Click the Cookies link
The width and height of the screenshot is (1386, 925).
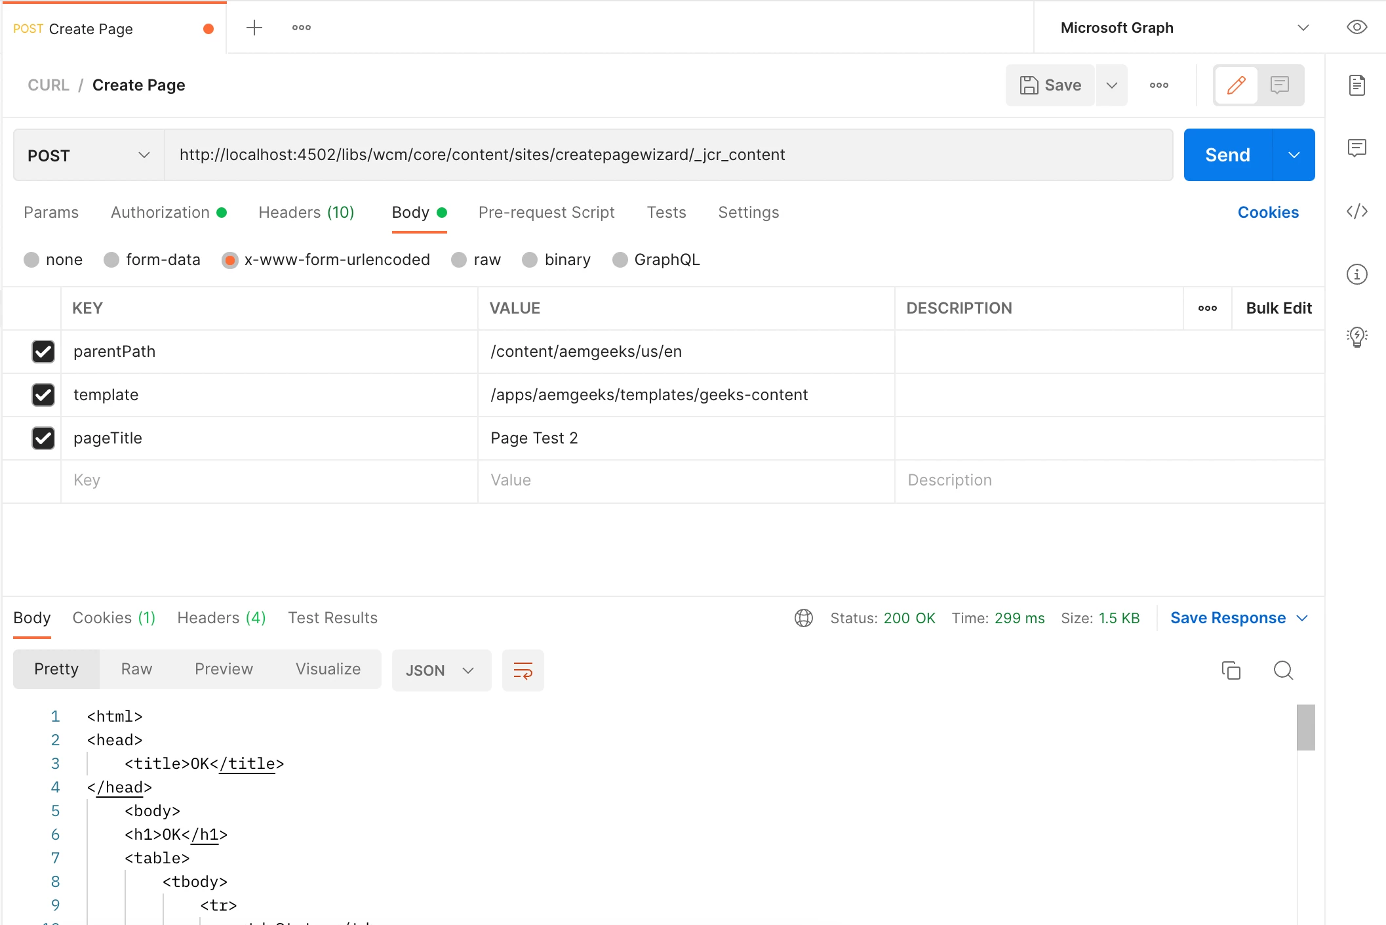tap(1267, 213)
